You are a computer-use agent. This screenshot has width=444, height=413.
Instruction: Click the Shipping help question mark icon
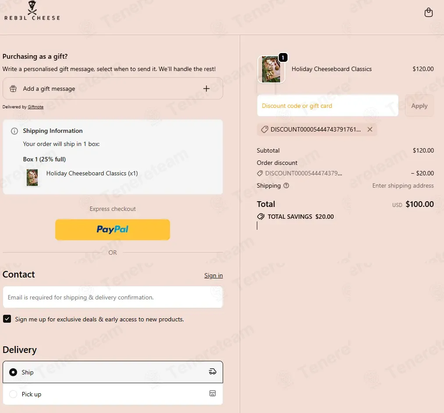[286, 185]
